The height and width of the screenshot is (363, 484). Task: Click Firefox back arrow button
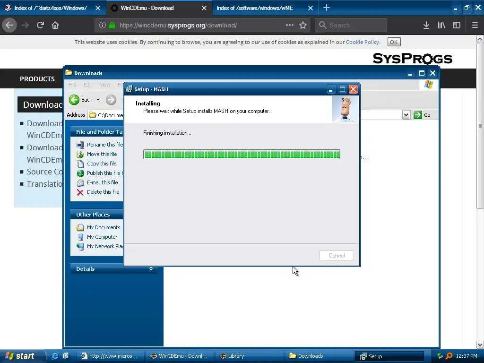pyautogui.click(x=9, y=25)
